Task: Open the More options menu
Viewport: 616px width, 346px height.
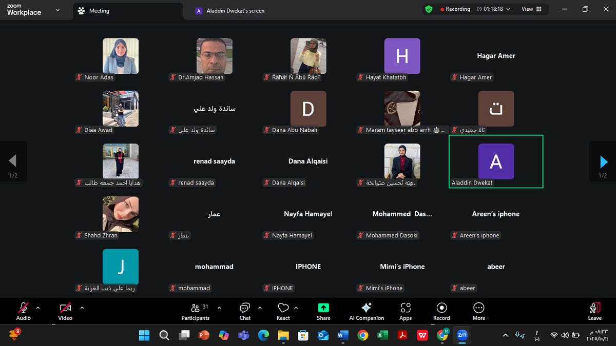Action: (478, 311)
